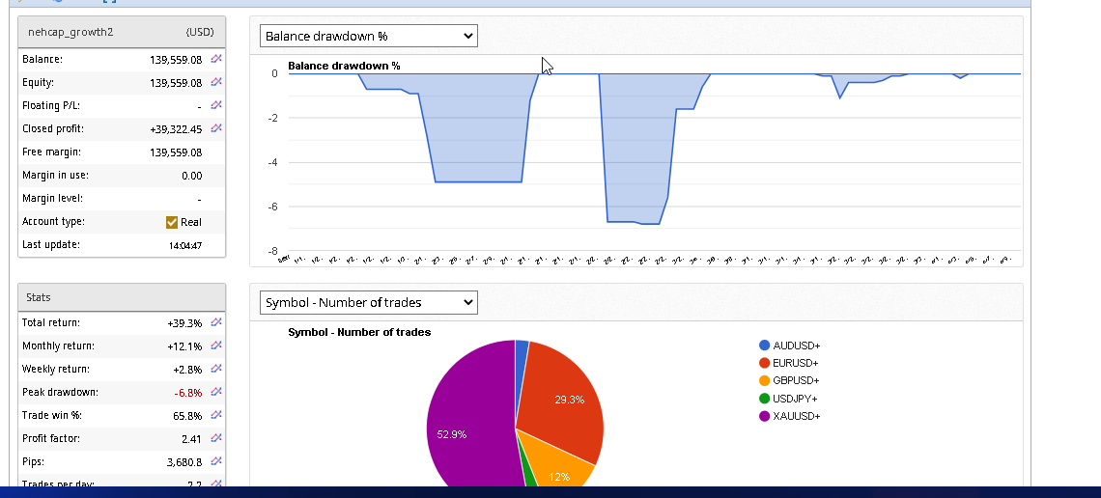
Task: Select the USDJPY+ legend entry
Action: point(796,399)
